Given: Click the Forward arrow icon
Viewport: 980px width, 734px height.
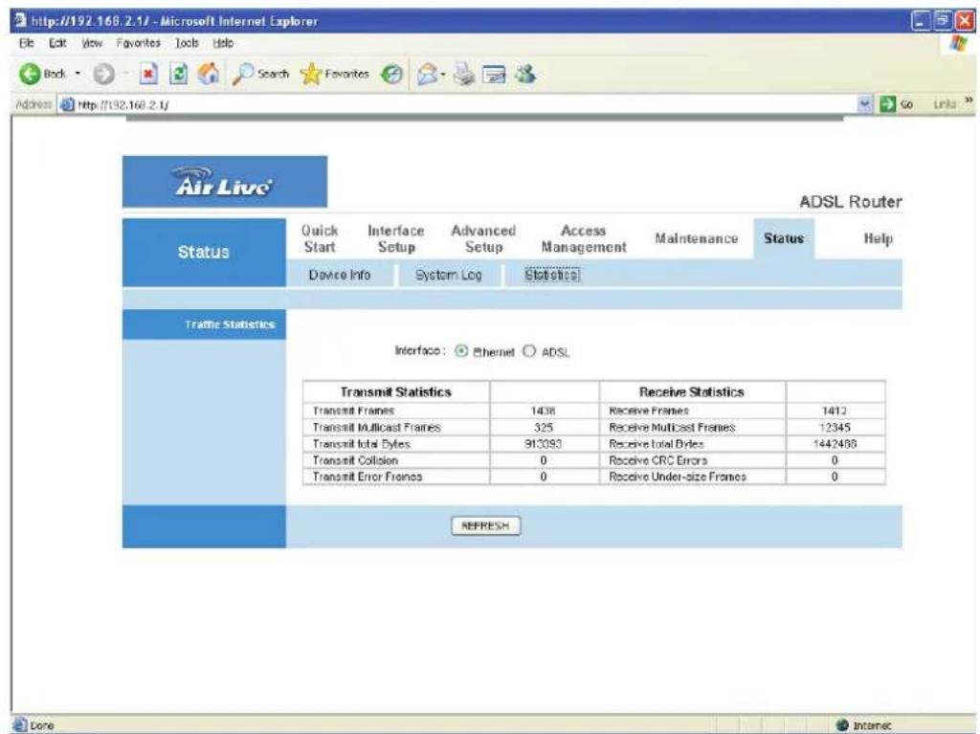Looking at the screenshot, I should pos(103,75).
